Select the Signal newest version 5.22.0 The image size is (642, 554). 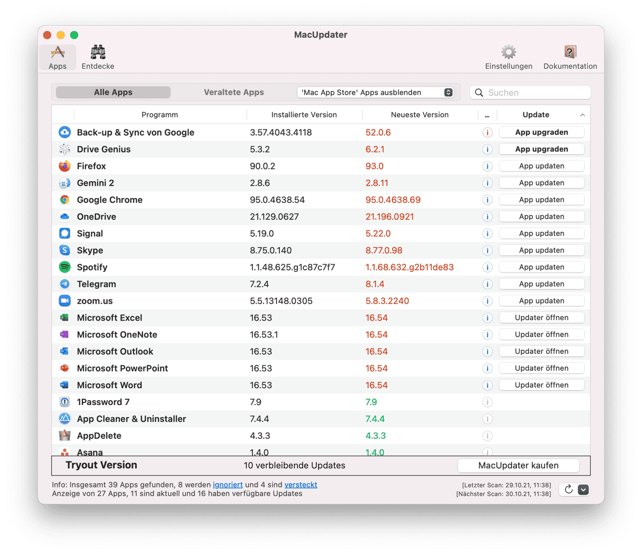[x=378, y=233]
